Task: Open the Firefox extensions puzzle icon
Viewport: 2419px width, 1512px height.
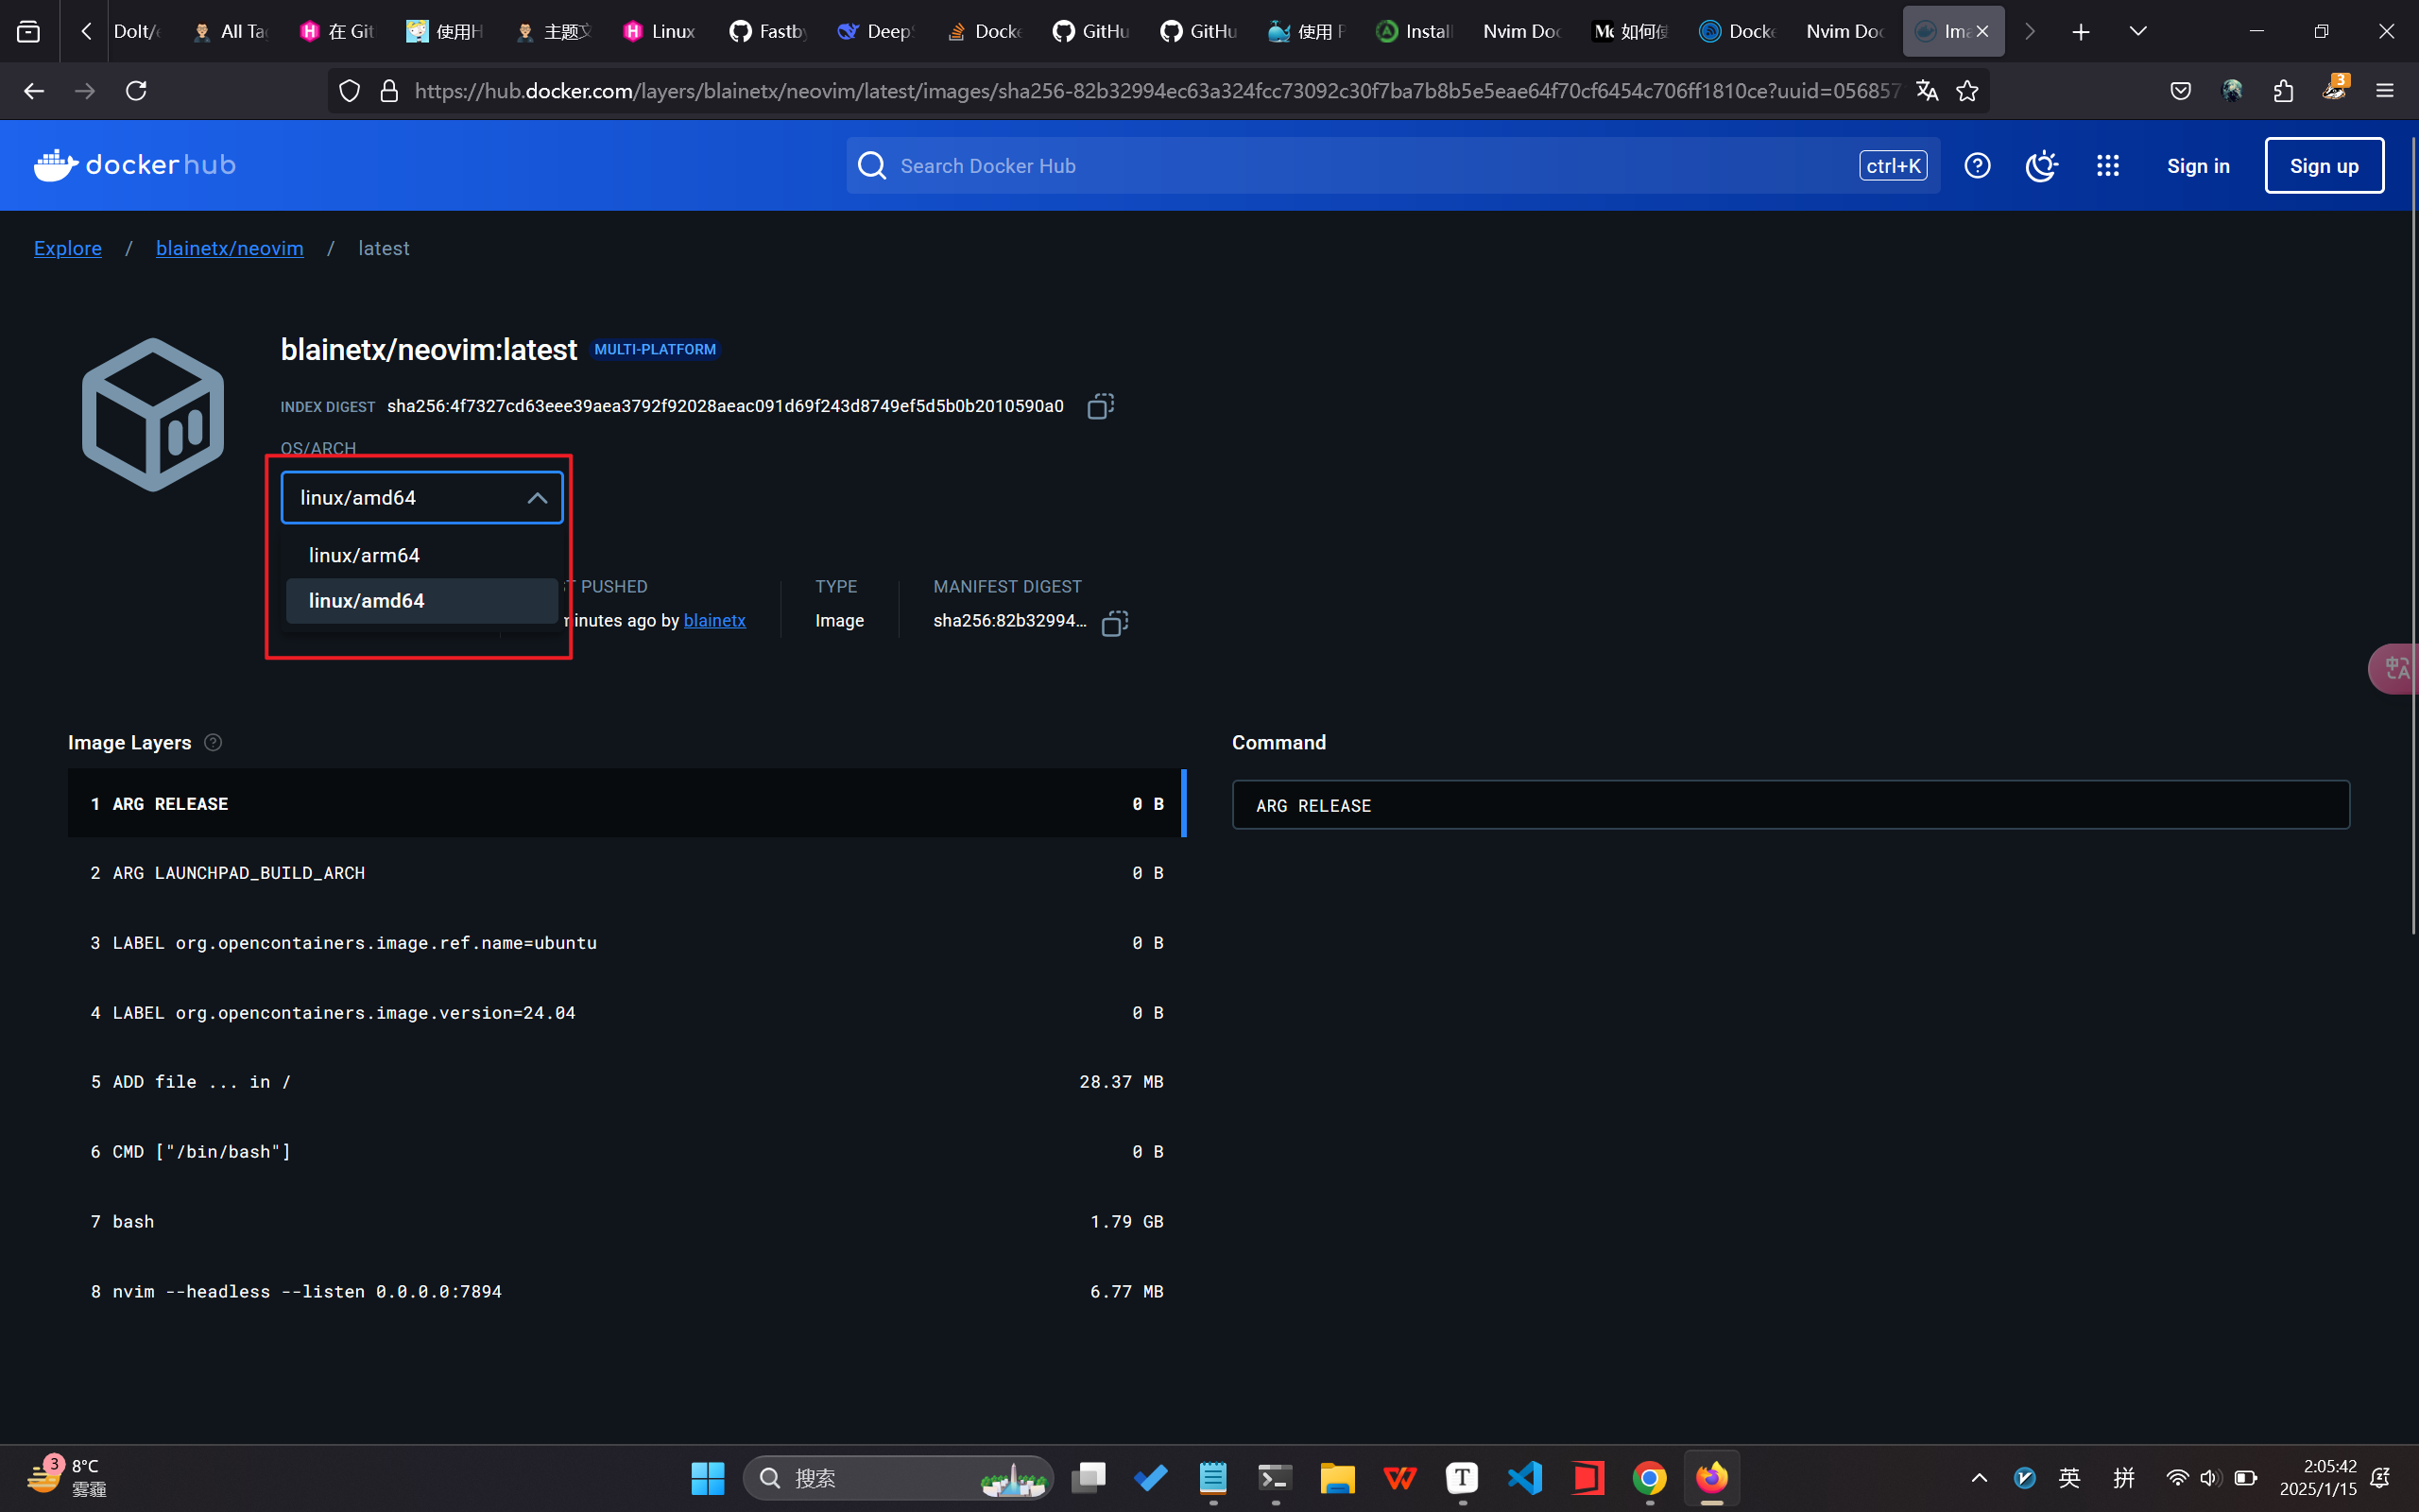Action: click(x=2283, y=91)
